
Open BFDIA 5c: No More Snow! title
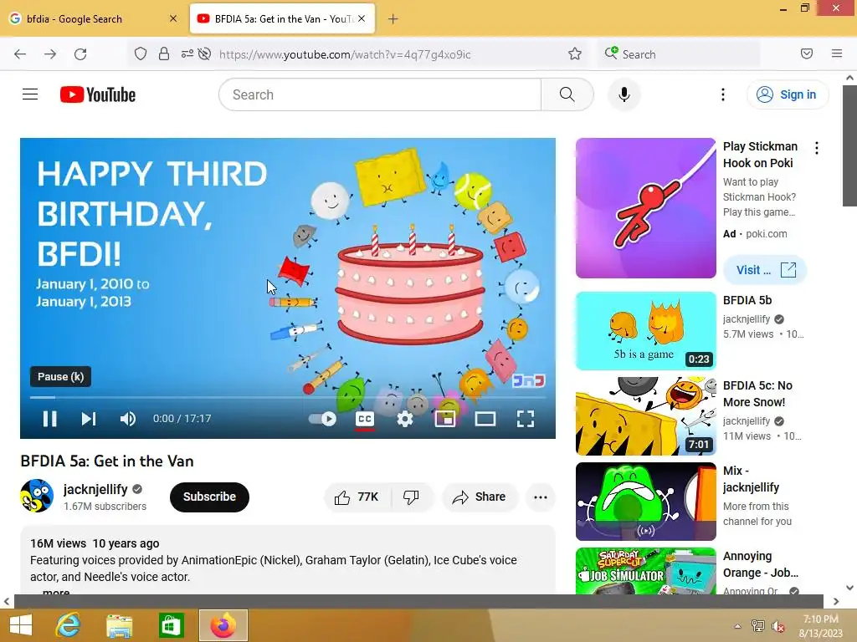coord(757,394)
